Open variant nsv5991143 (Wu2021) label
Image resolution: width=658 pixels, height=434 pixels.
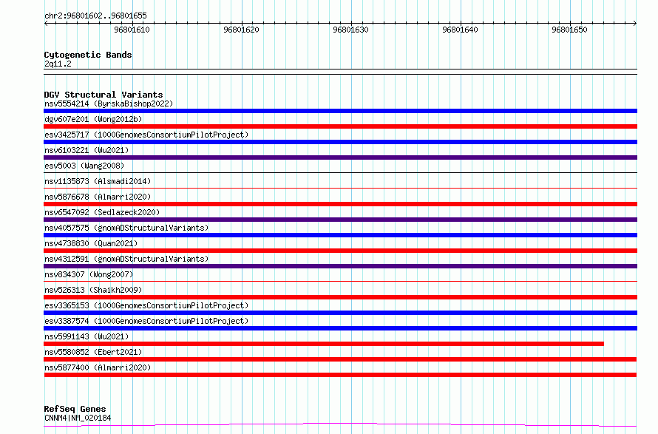click(x=87, y=336)
